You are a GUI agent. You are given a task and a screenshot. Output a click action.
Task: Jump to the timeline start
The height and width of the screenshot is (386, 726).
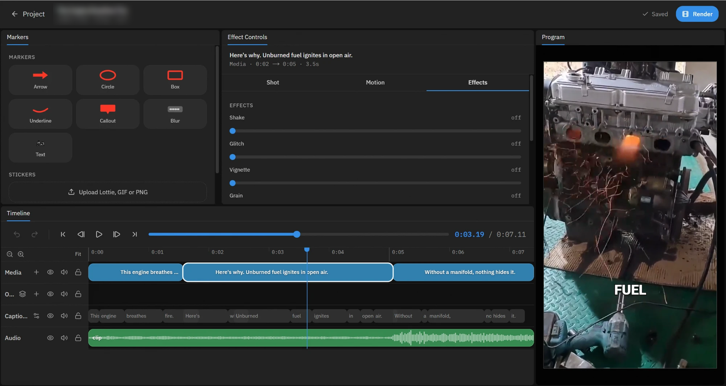click(x=63, y=234)
